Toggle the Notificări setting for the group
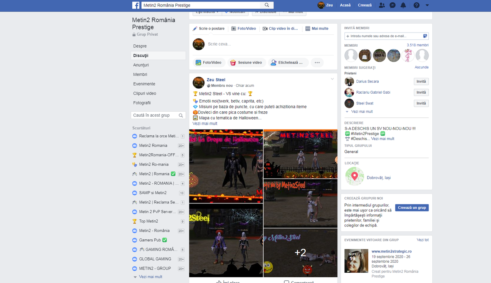Screen dimensions: 491x283 click(235, 12)
